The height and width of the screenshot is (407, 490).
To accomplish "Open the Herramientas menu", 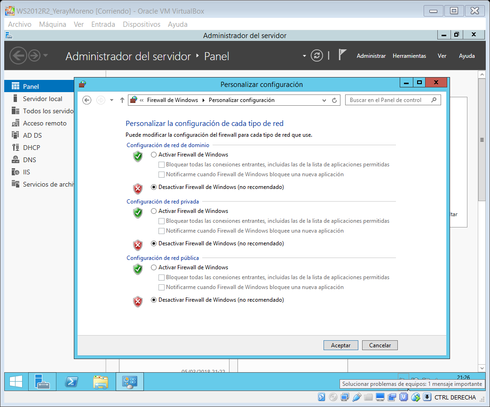I will click(409, 56).
